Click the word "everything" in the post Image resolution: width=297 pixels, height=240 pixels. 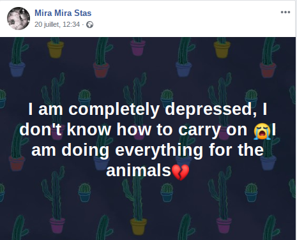(x=159, y=151)
